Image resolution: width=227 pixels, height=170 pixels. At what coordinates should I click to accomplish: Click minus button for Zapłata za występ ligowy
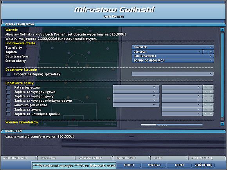pyautogui.click(x=206, y=96)
